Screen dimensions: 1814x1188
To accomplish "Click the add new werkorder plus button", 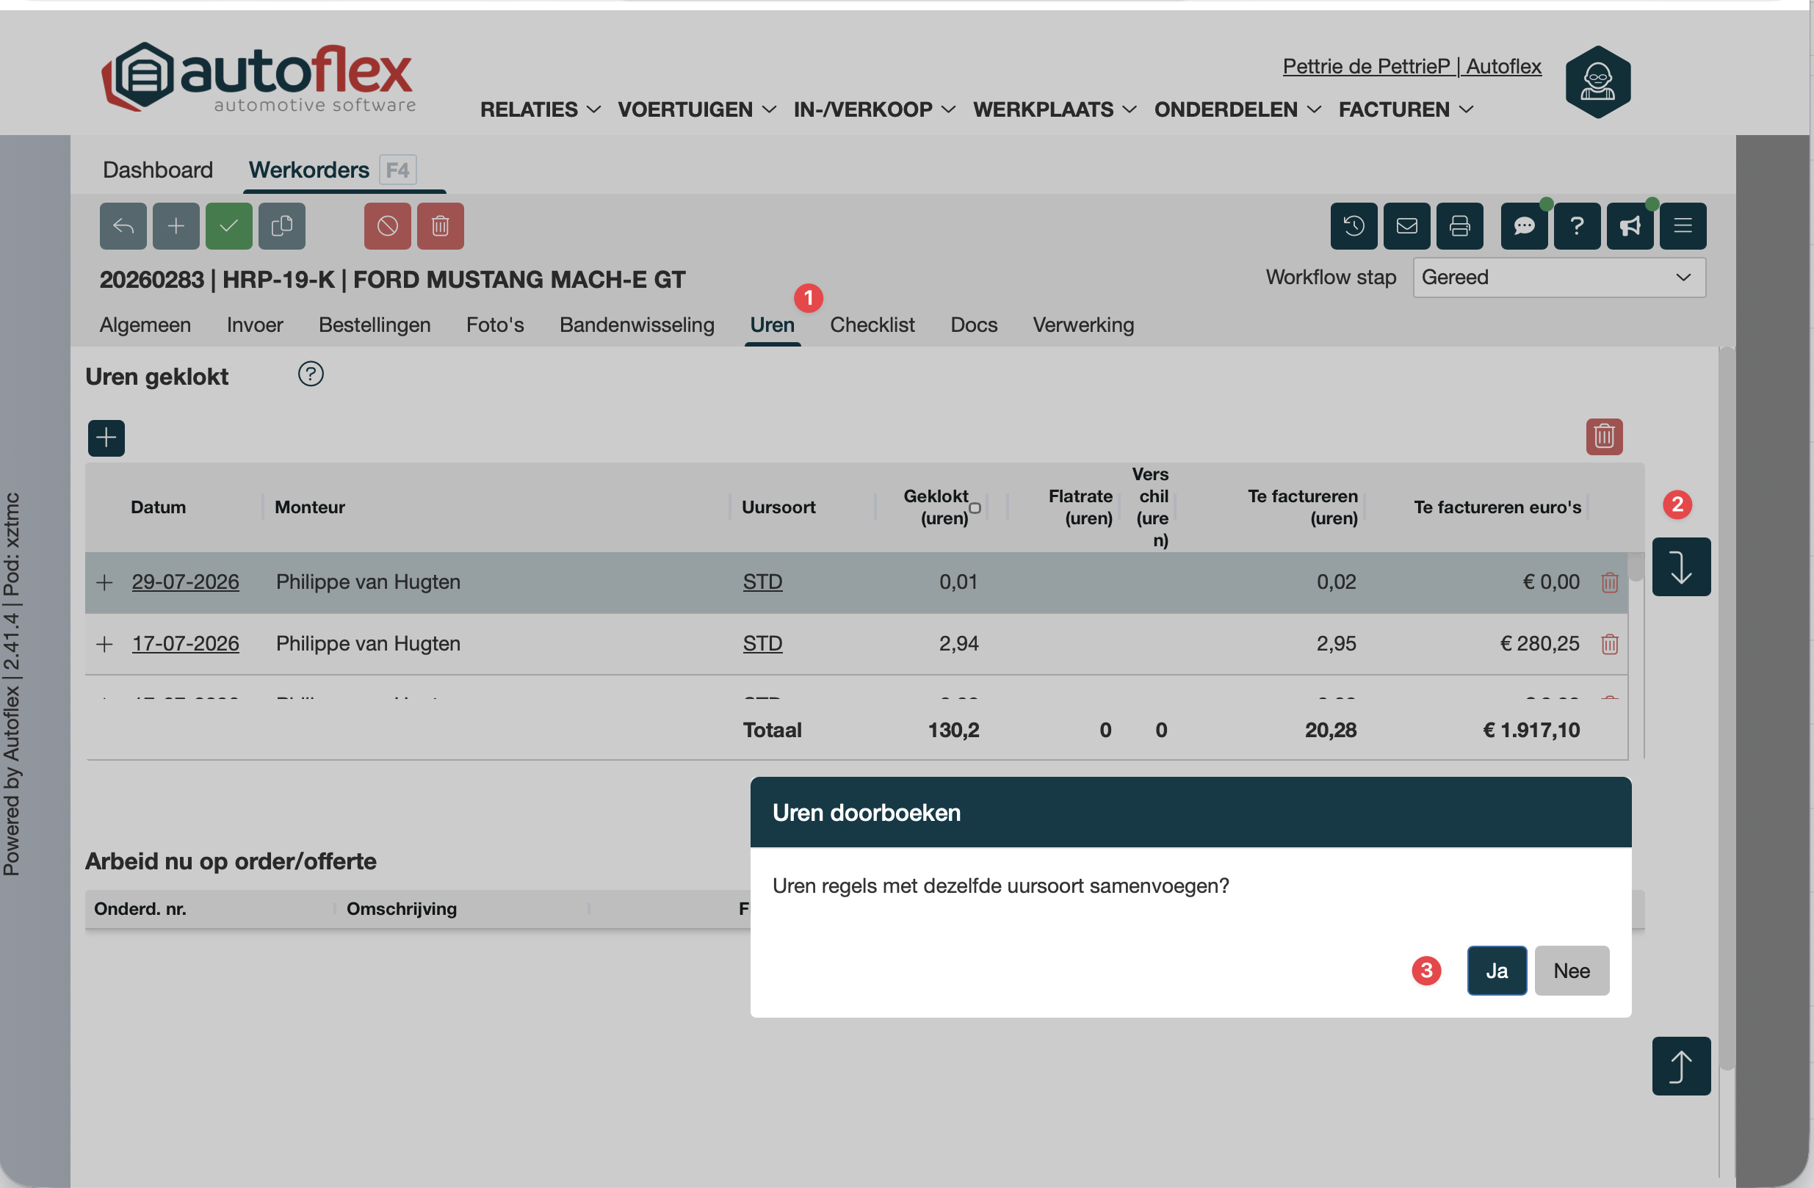I will click(x=176, y=225).
